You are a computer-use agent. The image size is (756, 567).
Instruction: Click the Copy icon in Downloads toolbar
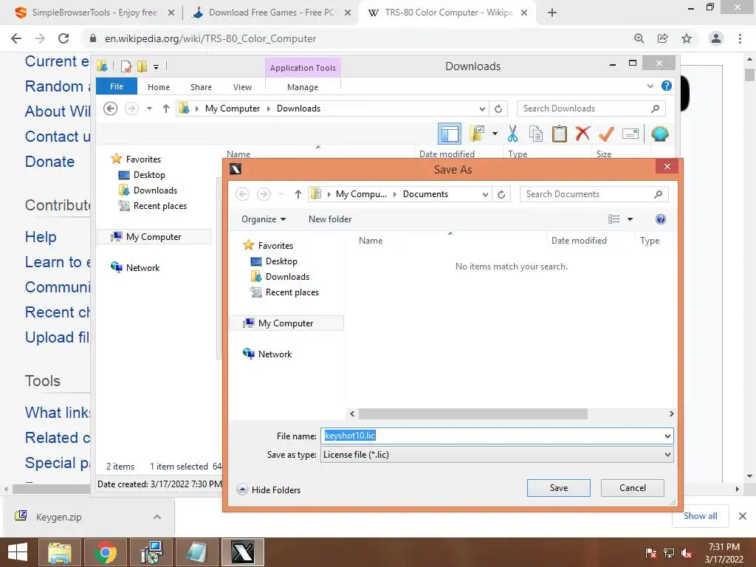tap(536, 134)
